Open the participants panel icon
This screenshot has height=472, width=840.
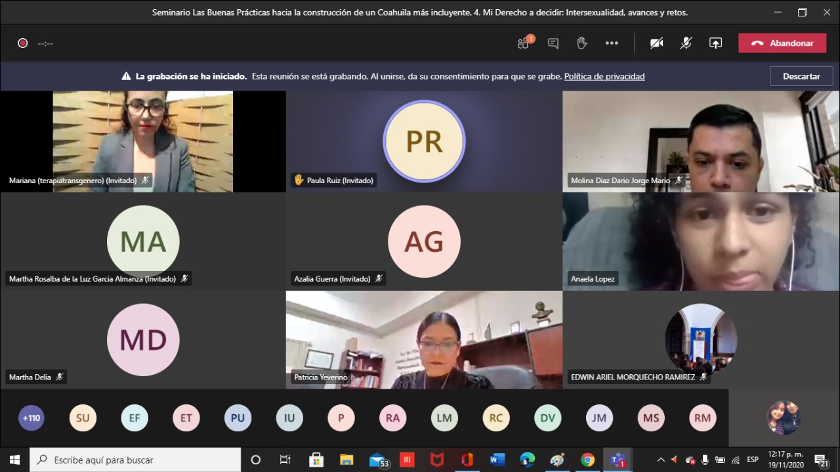pos(524,43)
